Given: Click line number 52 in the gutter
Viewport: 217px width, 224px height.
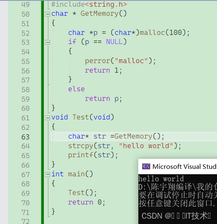Looking at the screenshot, I should coord(26,33).
